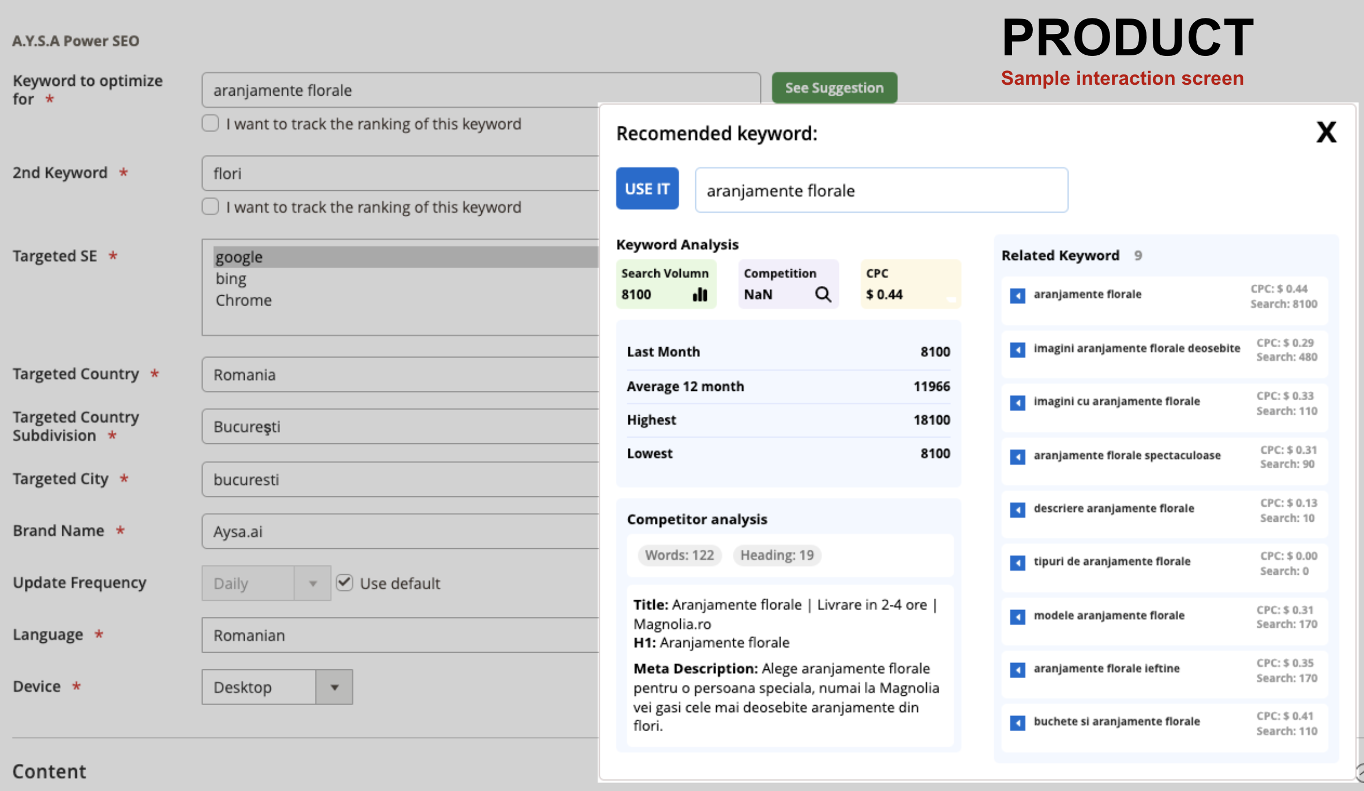
Task: Click the bar chart icon in Search Volumn
Action: (x=700, y=295)
